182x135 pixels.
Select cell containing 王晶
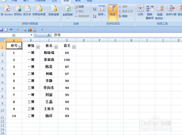pos(49,102)
